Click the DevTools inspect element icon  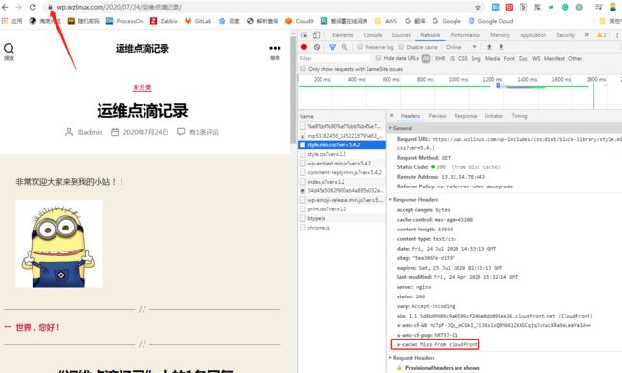click(304, 35)
